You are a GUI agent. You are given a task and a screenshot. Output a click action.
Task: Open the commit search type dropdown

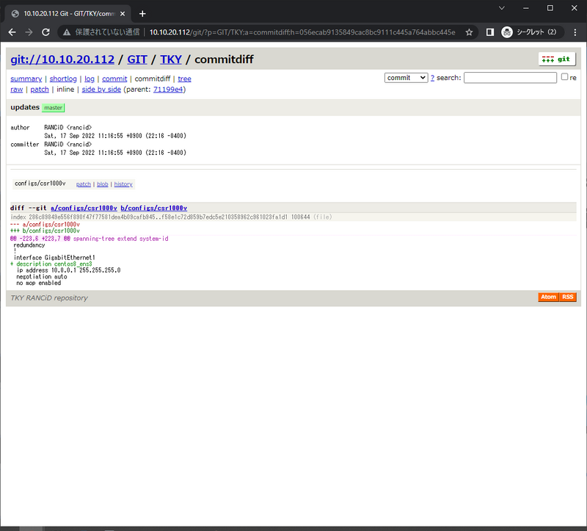(406, 78)
